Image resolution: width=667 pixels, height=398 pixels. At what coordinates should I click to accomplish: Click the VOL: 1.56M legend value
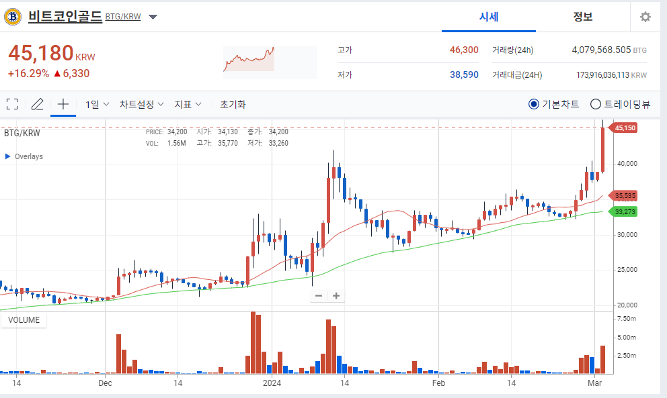click(x=166, y=144)
